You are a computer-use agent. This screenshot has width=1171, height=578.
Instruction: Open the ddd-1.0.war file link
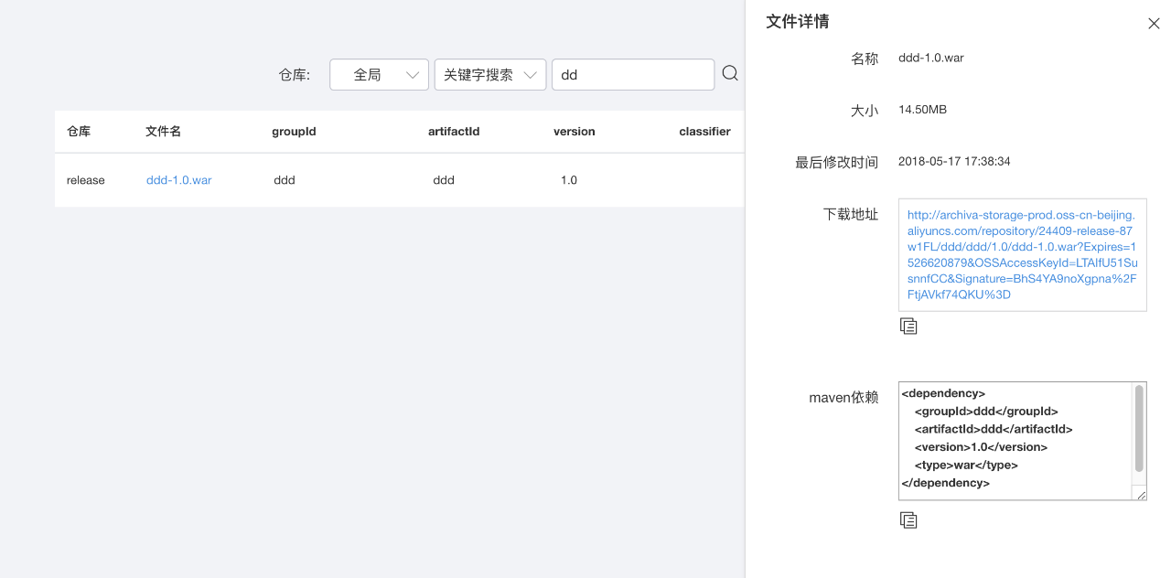pyautogui.click(x=178, y=180)
